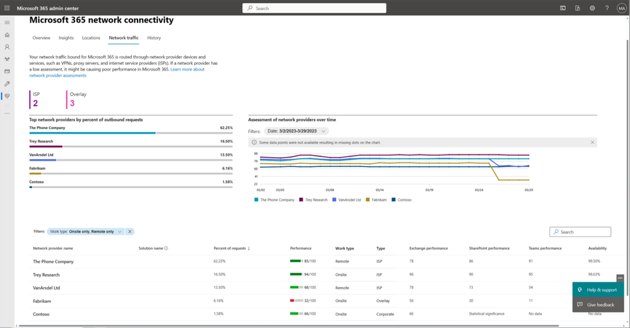Select the Overlay count card
This screenshot has height=328, width=630.
78,99
